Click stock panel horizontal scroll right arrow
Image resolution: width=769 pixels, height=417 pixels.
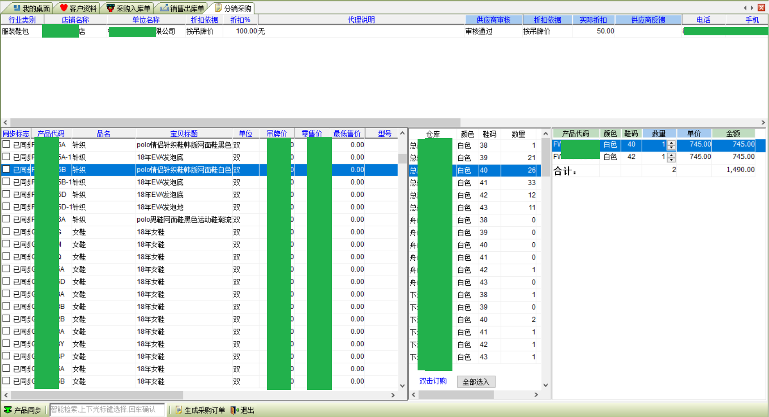tap(536, 395)
